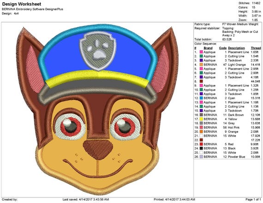Image resolution: width=263 pixels, height=203 pixels.
Task: Click the green Cutting Line swatch in row 2
Action: pyautogui.click(x=201, y=56)
